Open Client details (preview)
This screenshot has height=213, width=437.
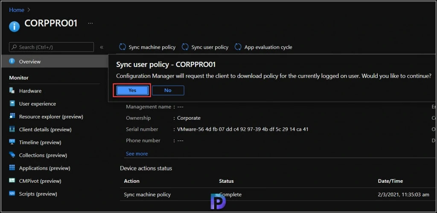click(45, 130)
